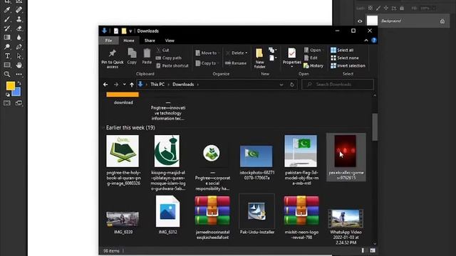Click the blue background color swatch
Viewport: 456px width, 256px height.
click(x=17, y=92)
